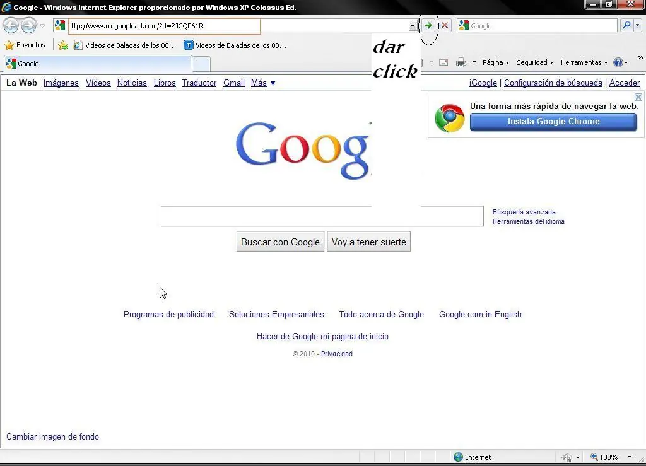The width and height of the screenshot is (646, 466).
Task: Click the Google search input field
Action: click(x=322, y=216)
